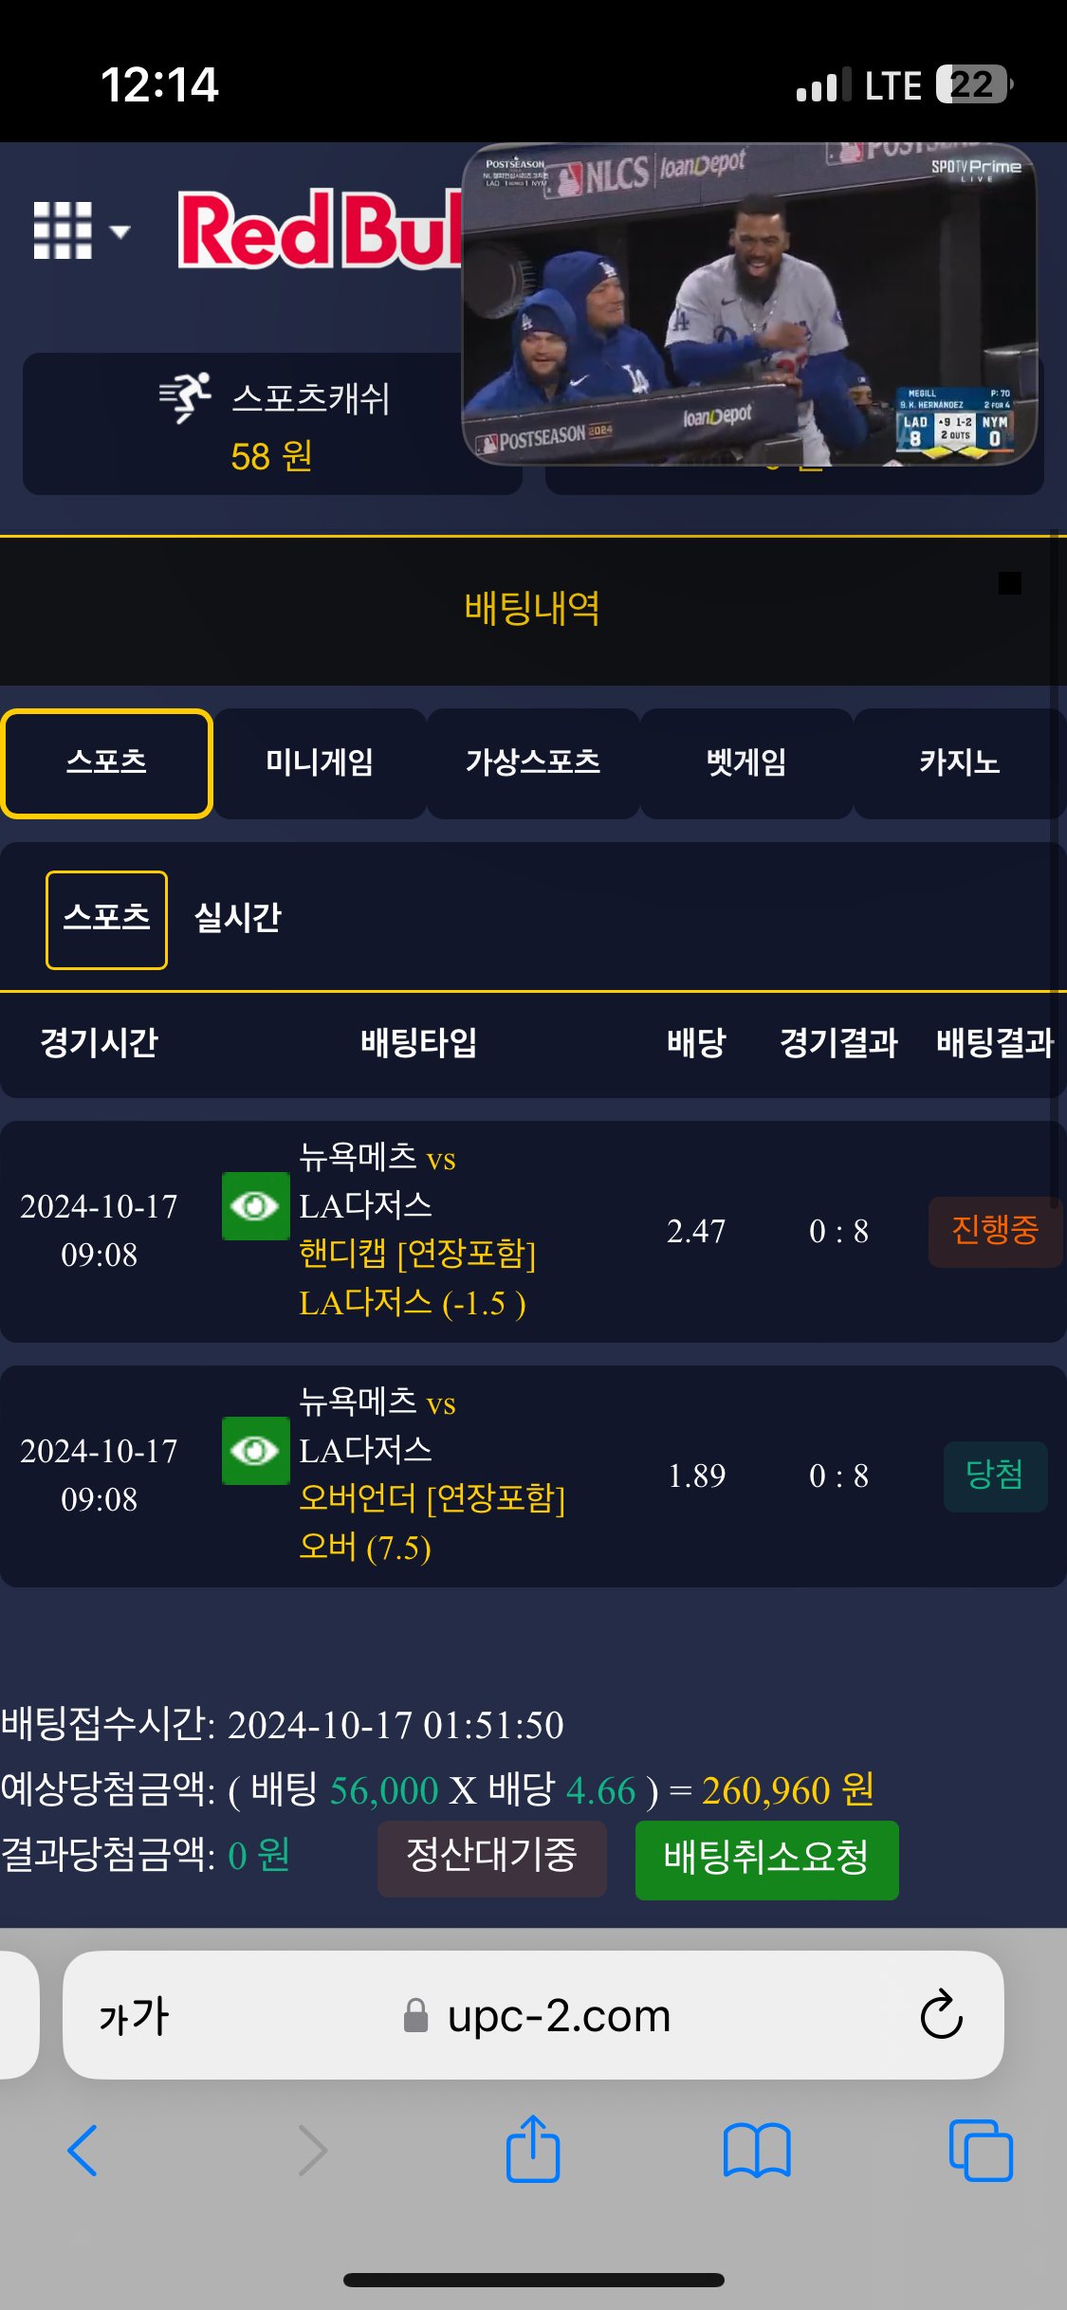The image size is (1067, 2310).
Task: Show Safari open tabs
Action: (981, 2150)
